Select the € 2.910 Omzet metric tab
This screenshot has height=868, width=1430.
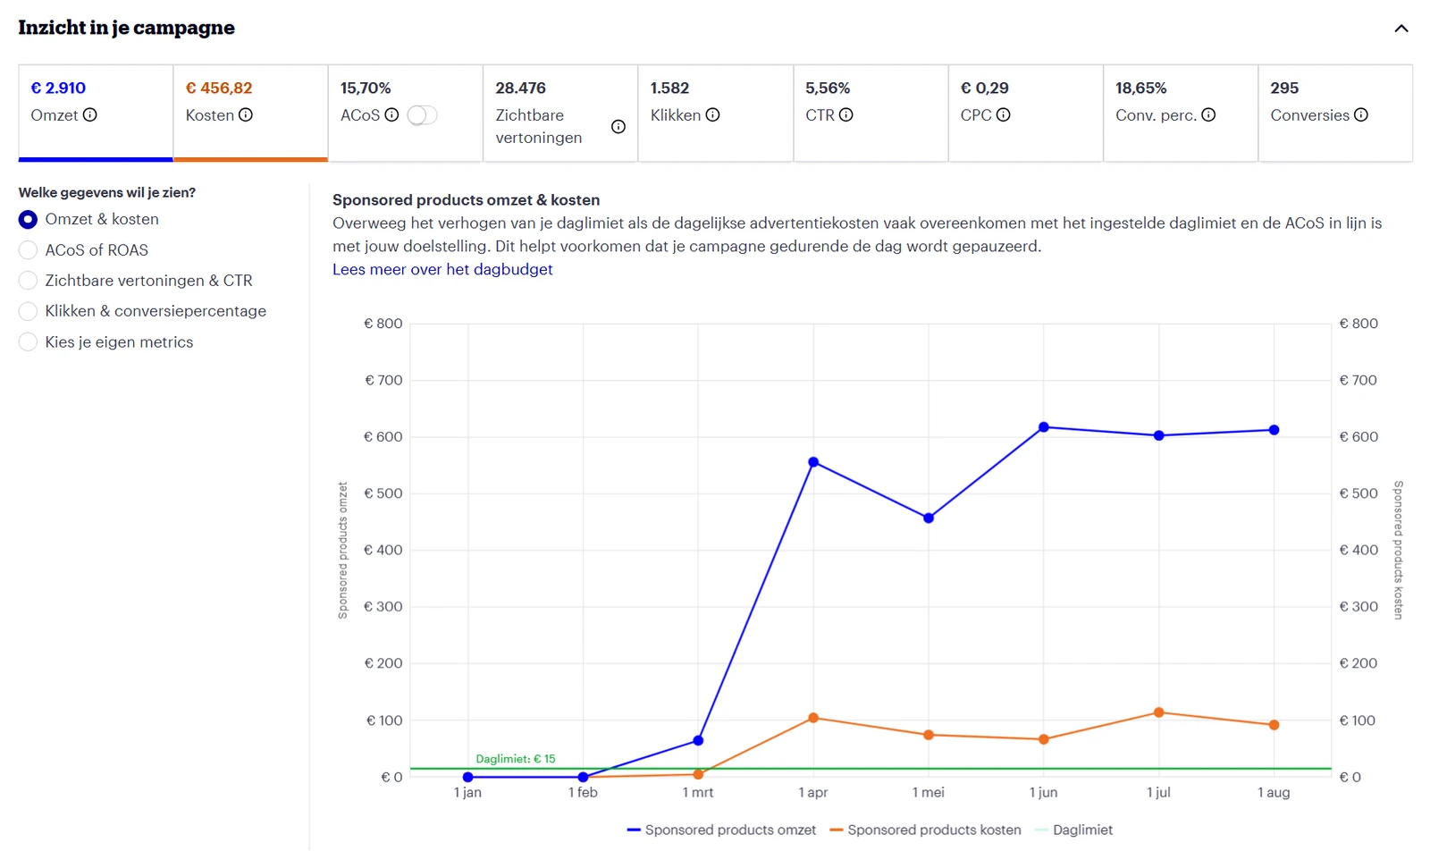point(96,113)
